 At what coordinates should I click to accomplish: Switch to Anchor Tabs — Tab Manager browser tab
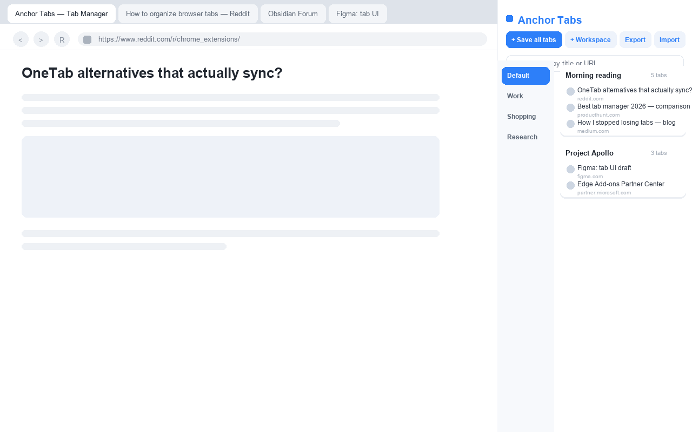coord(62,13)
